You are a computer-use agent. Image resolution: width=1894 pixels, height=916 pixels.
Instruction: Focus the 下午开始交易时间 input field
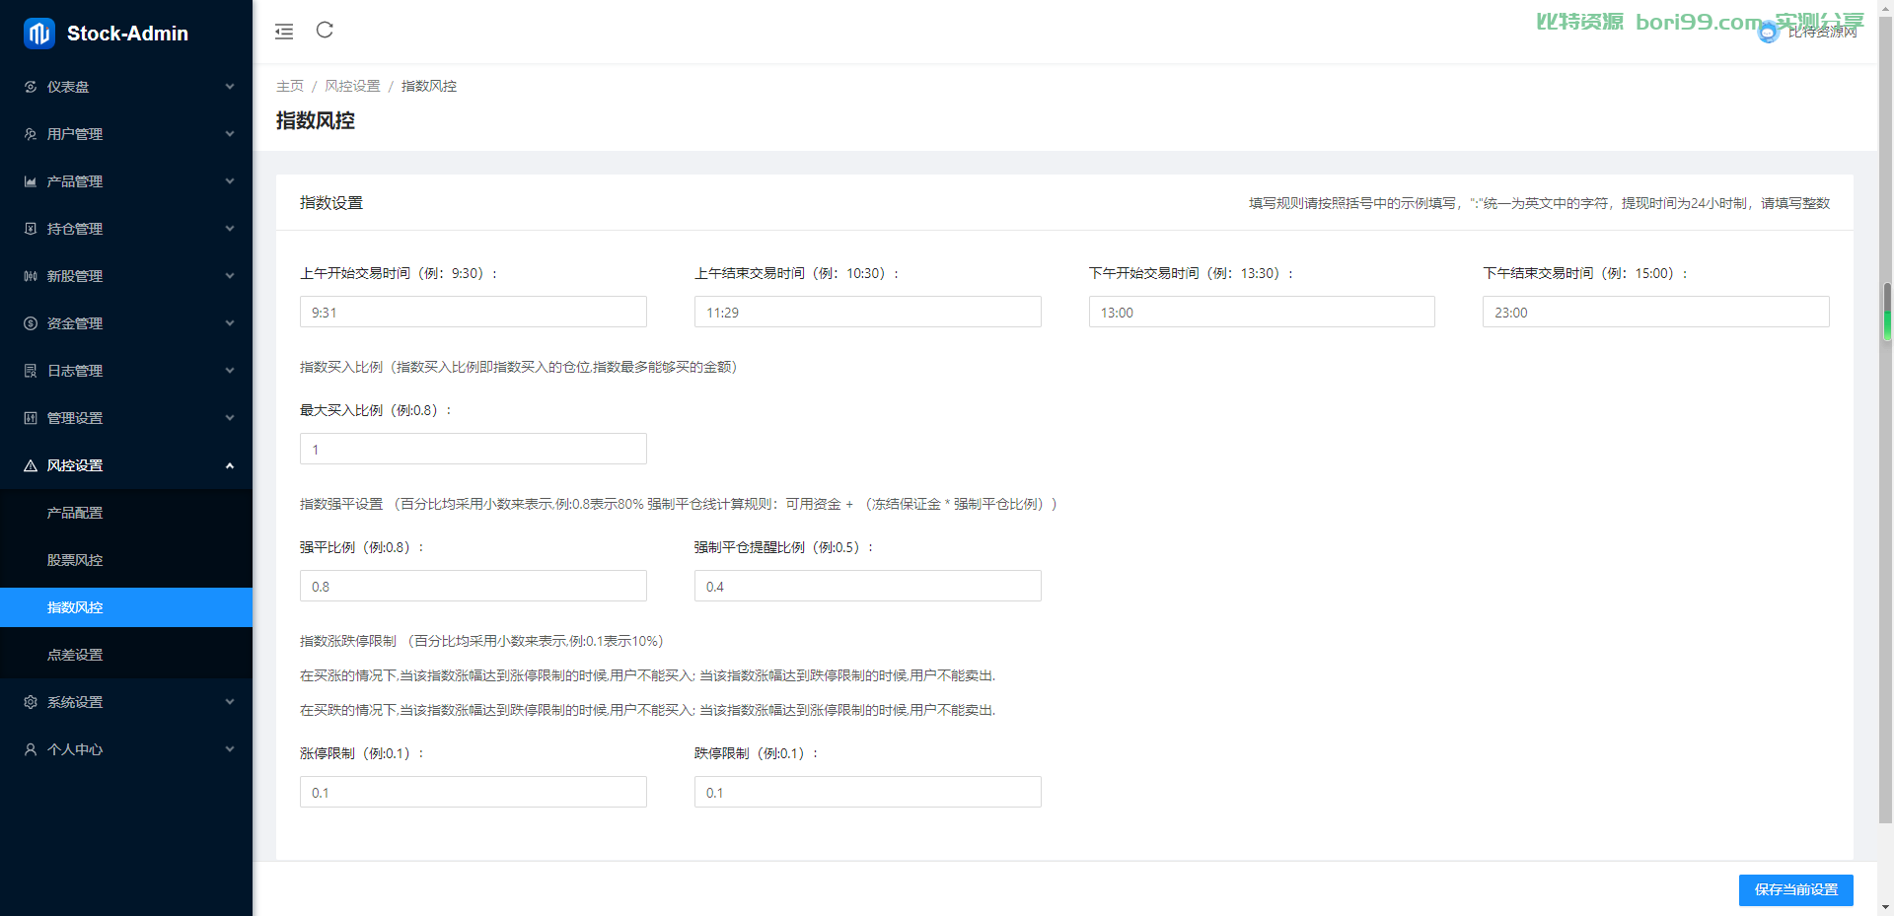1262,312
